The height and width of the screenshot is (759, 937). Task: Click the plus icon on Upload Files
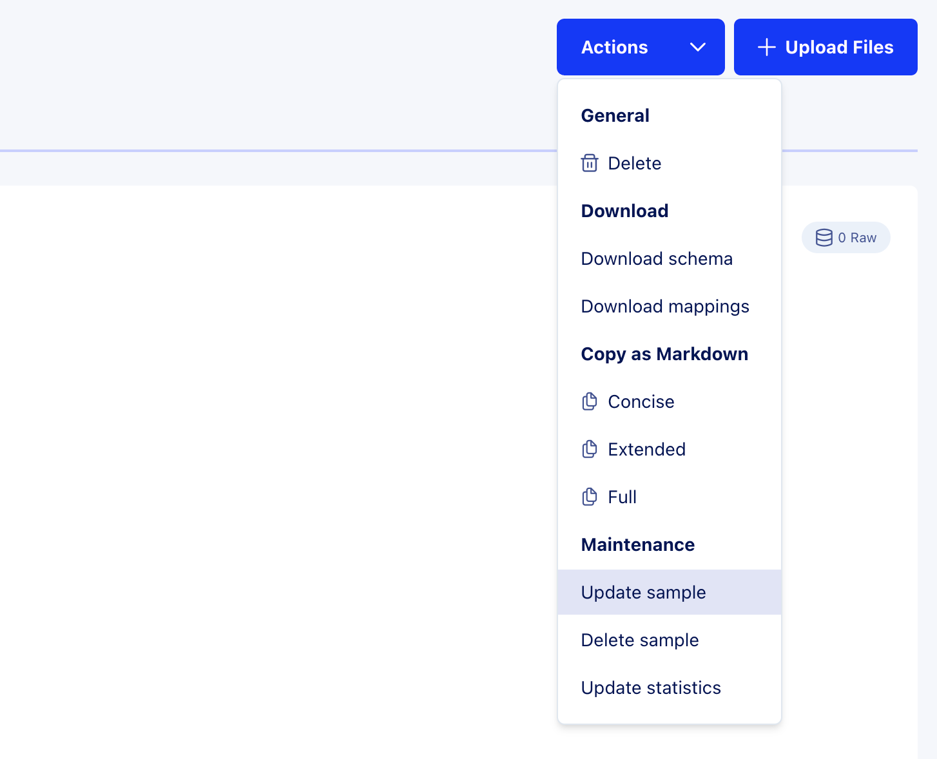pyautogui.click(x=766, y=47)
